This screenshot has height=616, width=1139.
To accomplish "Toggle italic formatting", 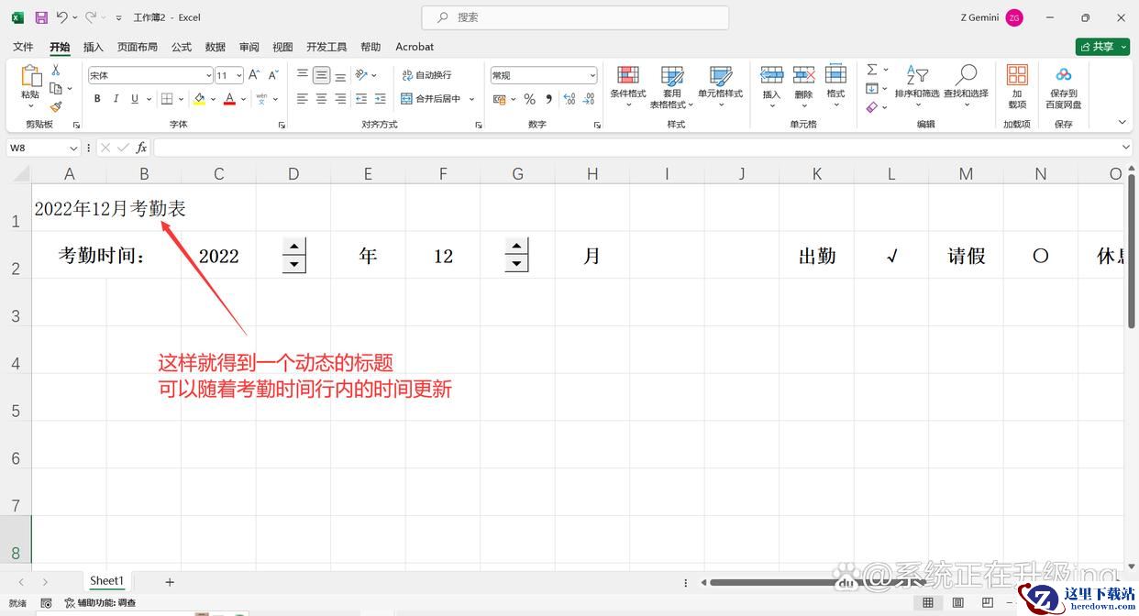I will 116,99.
